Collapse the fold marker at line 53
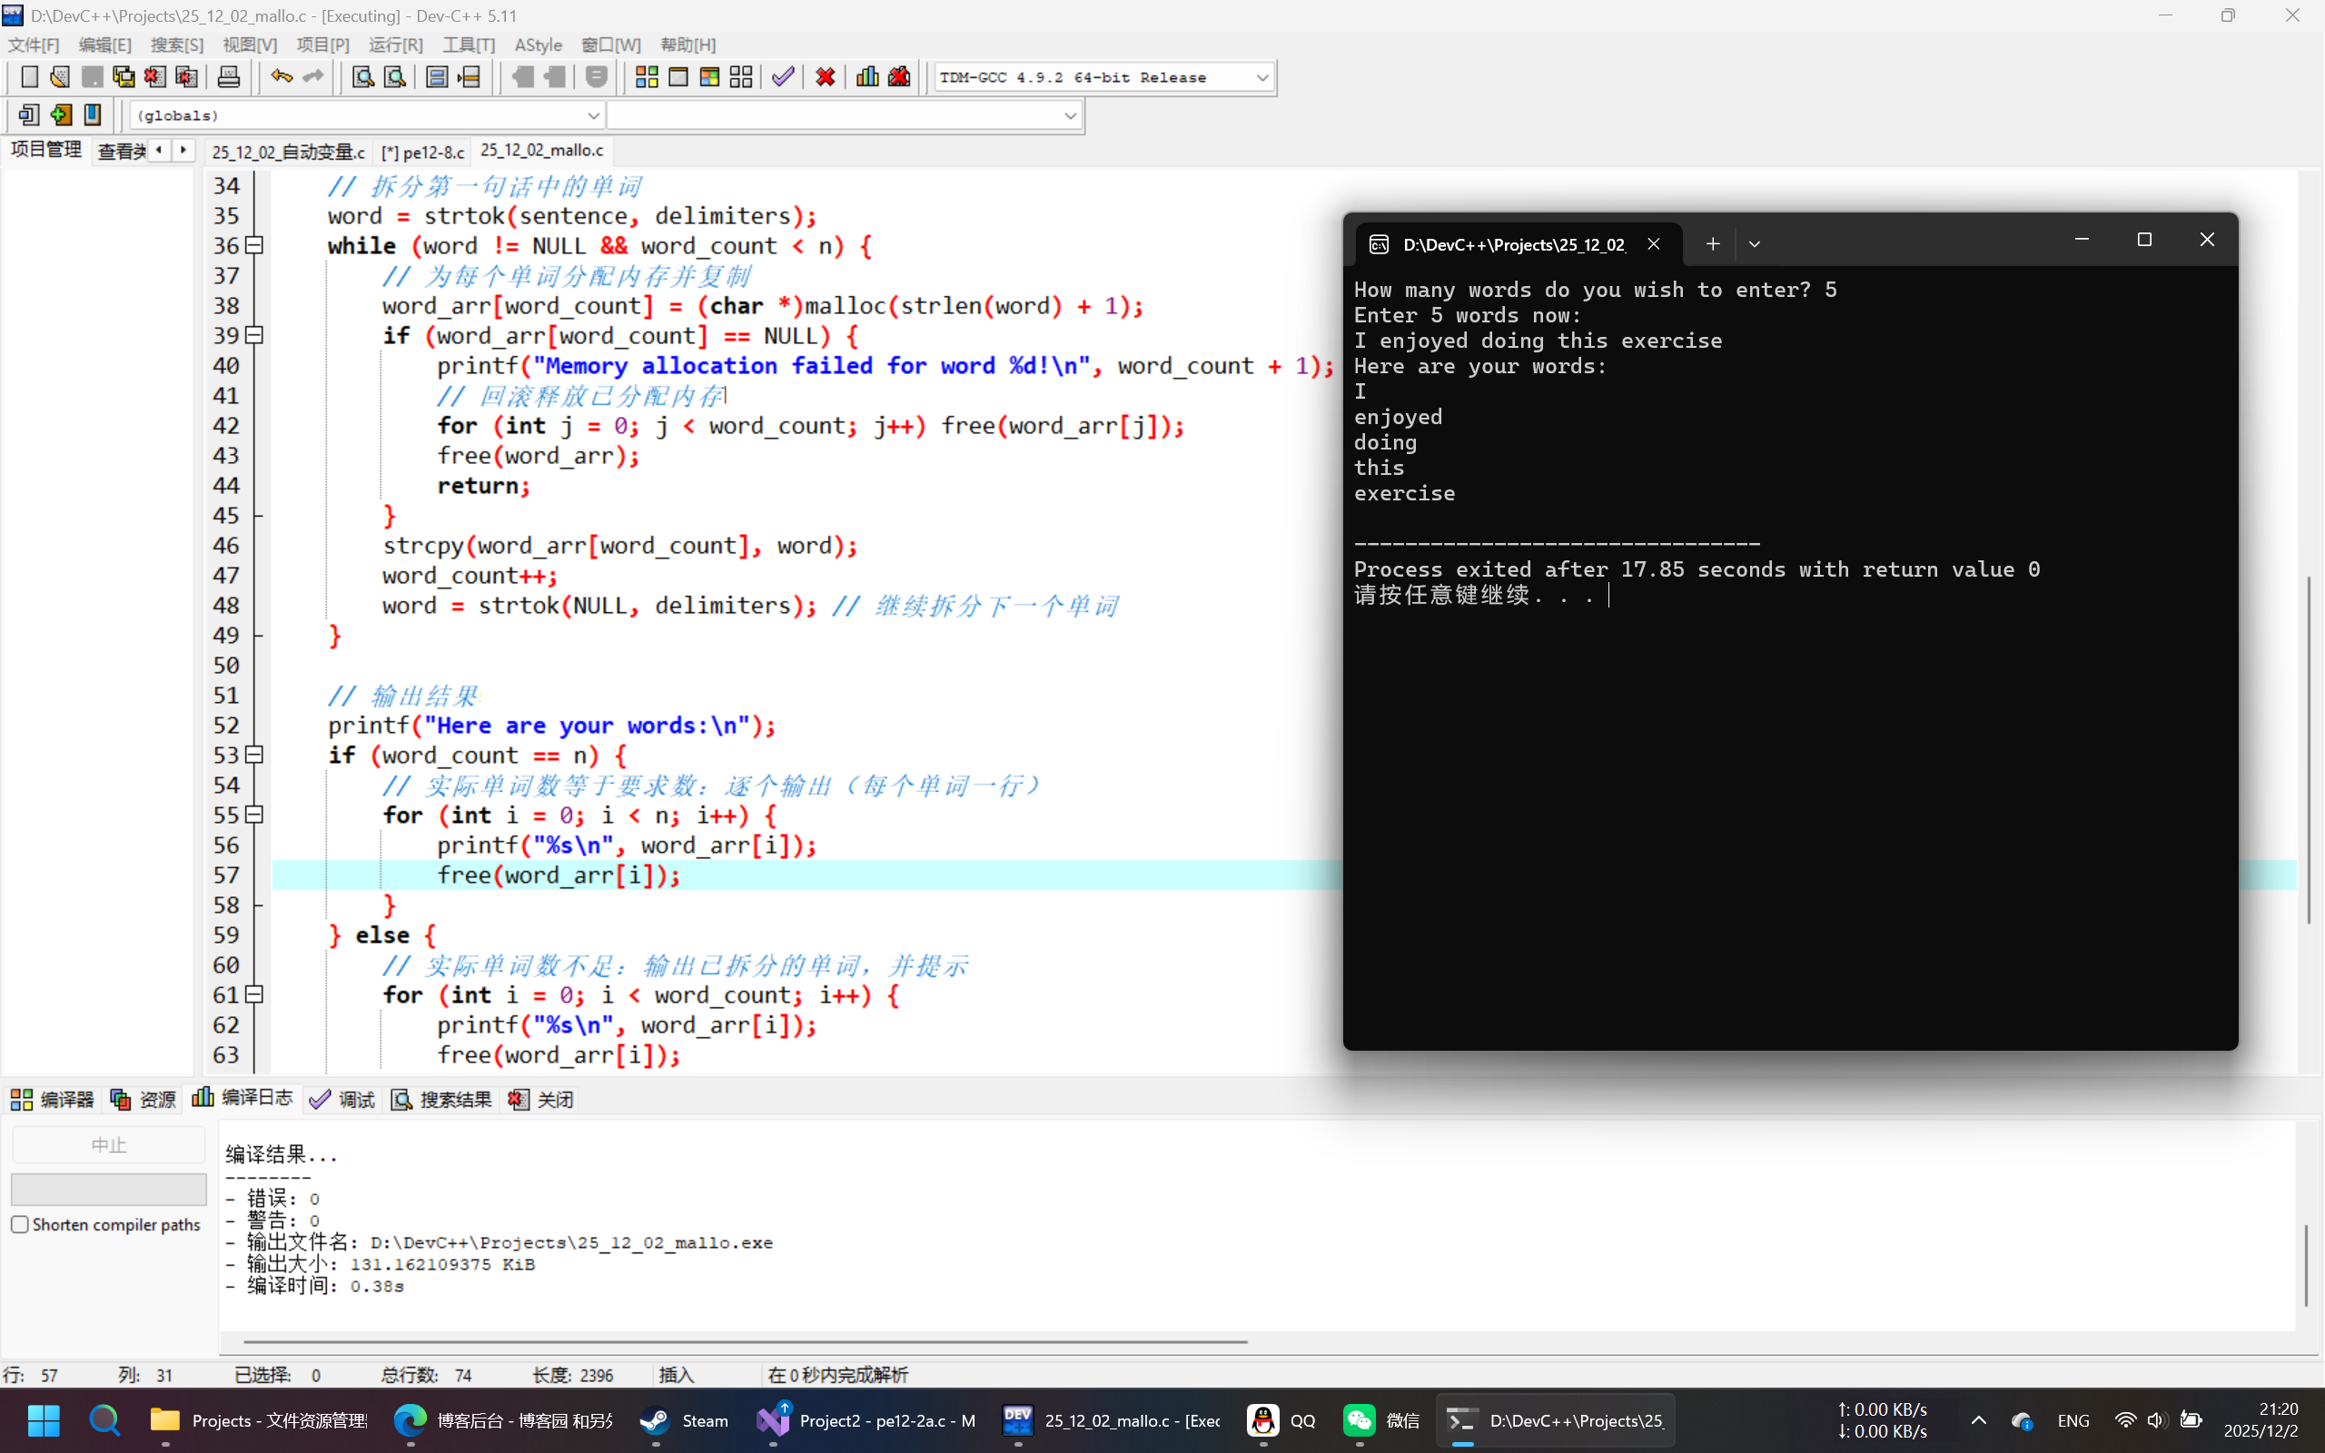This screenshot has width=2325, height=1453. pyautogui.click(x=254, y=756)
